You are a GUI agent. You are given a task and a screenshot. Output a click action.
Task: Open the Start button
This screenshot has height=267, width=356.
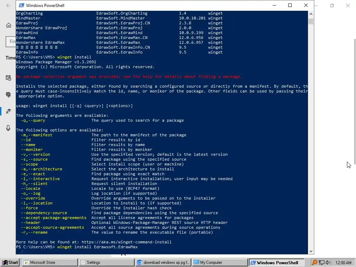10,262
